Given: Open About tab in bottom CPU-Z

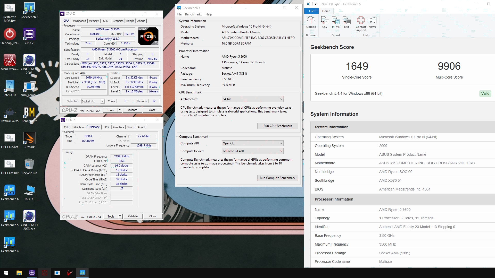Looking at the screenshot, I should tap(142, 127).
